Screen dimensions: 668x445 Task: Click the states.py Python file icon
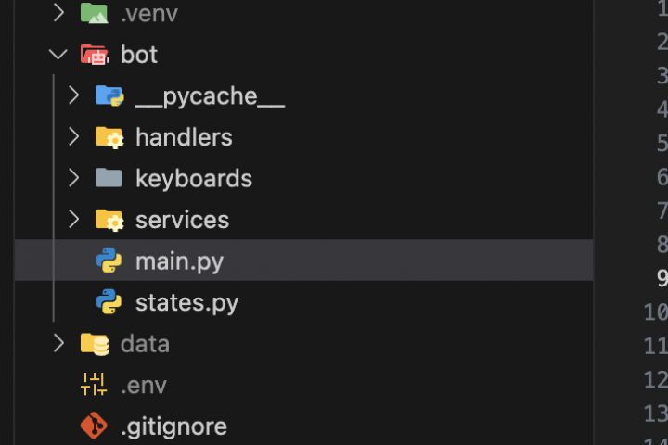pos(109,302)
